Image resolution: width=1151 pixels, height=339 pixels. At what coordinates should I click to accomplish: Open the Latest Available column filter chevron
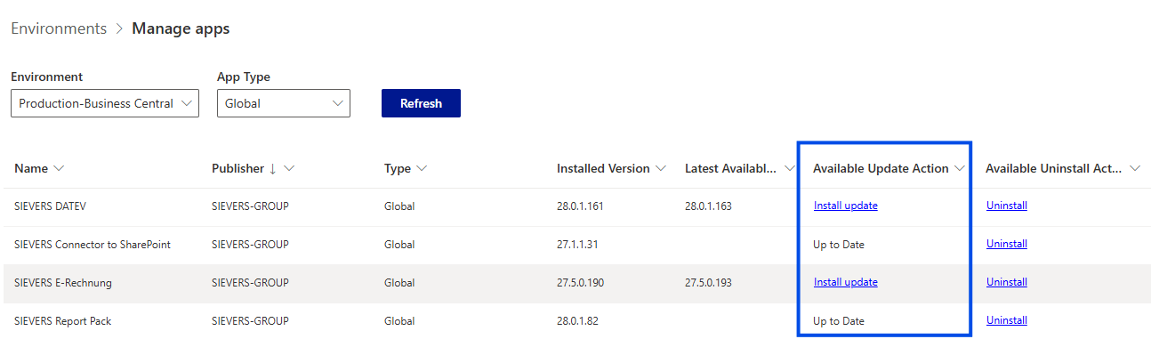789,168
